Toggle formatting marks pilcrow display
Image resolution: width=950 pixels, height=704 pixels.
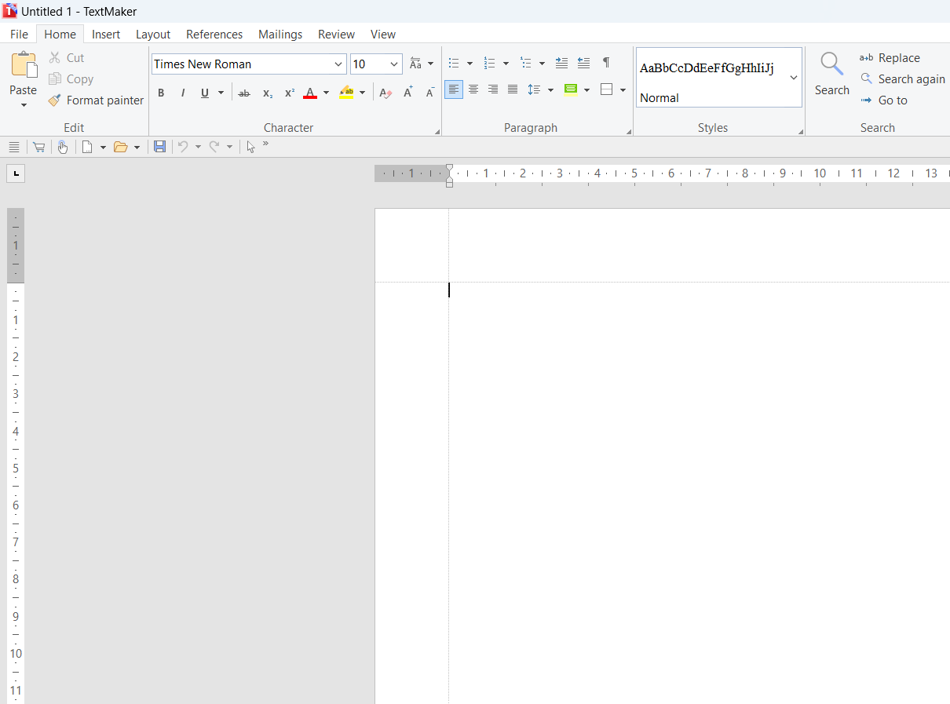click(x=605, y=63)
